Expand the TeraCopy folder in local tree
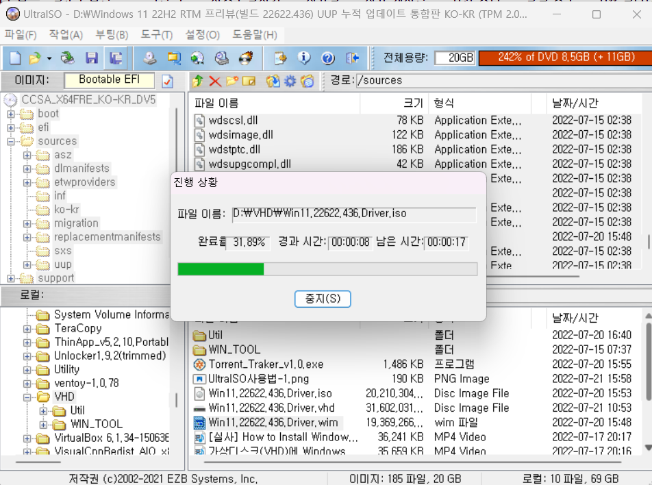Screen dimensions: 652x485 tap(27, 329)
